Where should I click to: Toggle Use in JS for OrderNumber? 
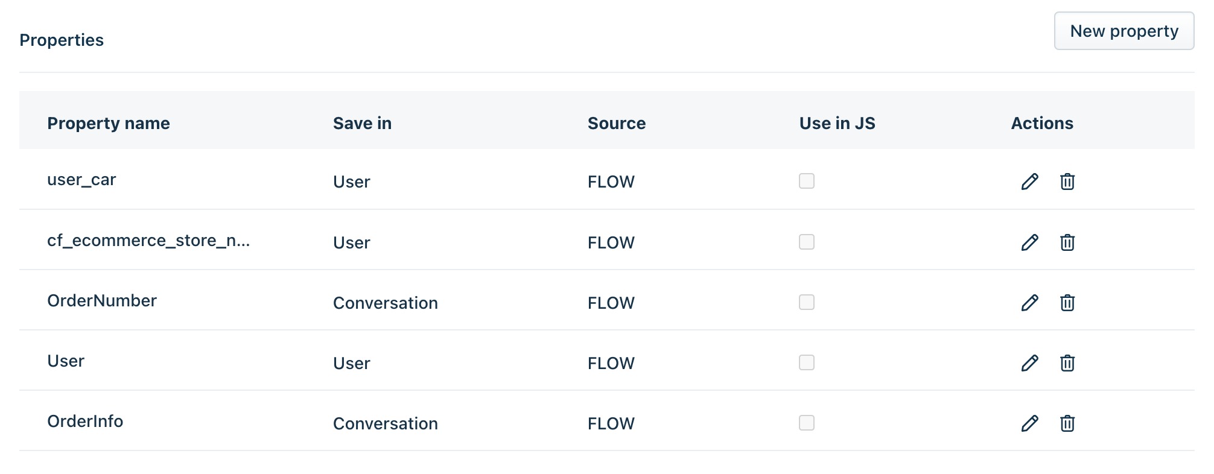(x=807, y=302)
